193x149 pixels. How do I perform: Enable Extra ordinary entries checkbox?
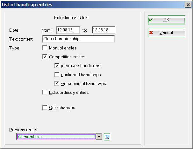(x=45, y=92)
